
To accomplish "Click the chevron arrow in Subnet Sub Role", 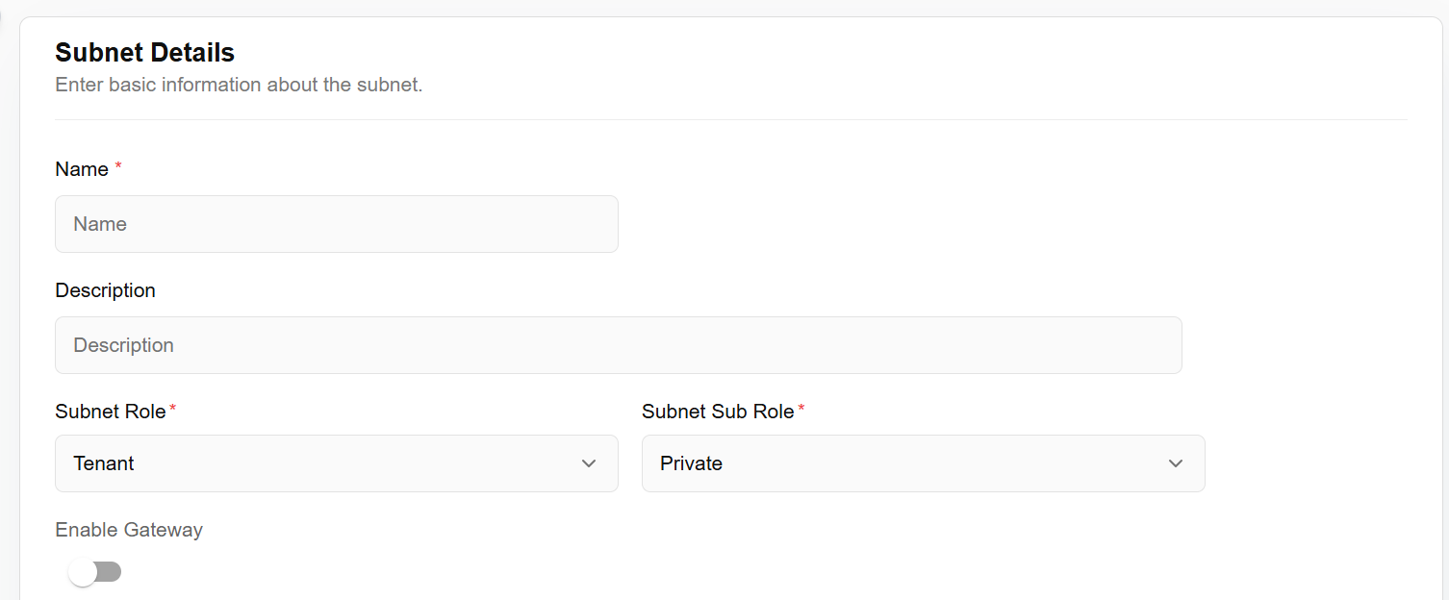I will tap(1175, 463).
